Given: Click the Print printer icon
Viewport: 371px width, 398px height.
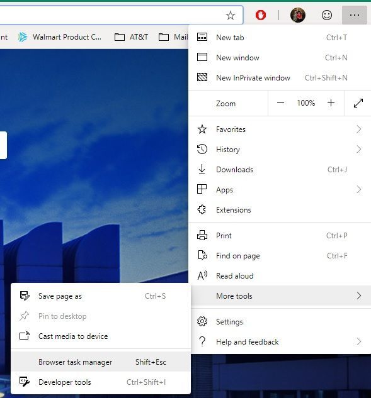Looking at the screenshot, I should [202, 235].
